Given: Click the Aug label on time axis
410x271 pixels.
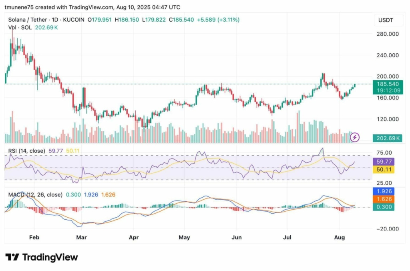Looking at the screenshot, I should point(340,237).
